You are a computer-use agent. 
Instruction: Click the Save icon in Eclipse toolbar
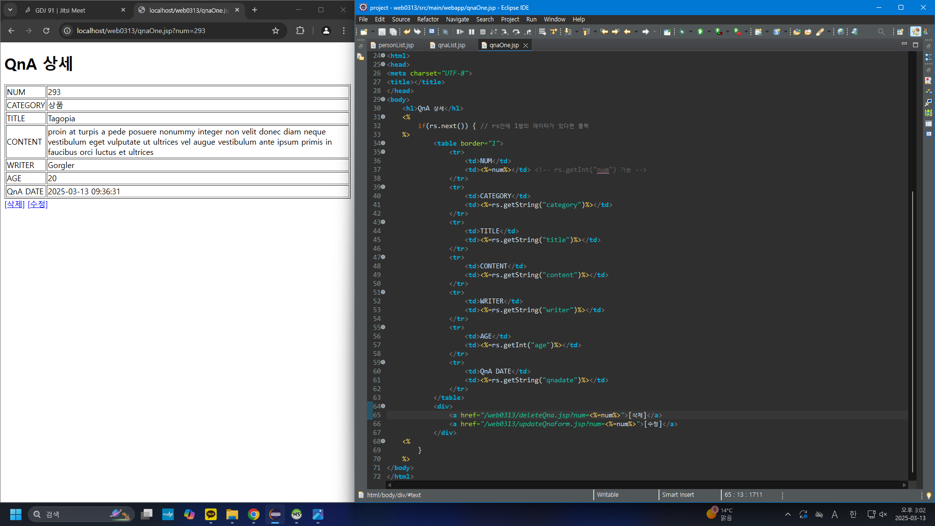[x=382, y=32]
